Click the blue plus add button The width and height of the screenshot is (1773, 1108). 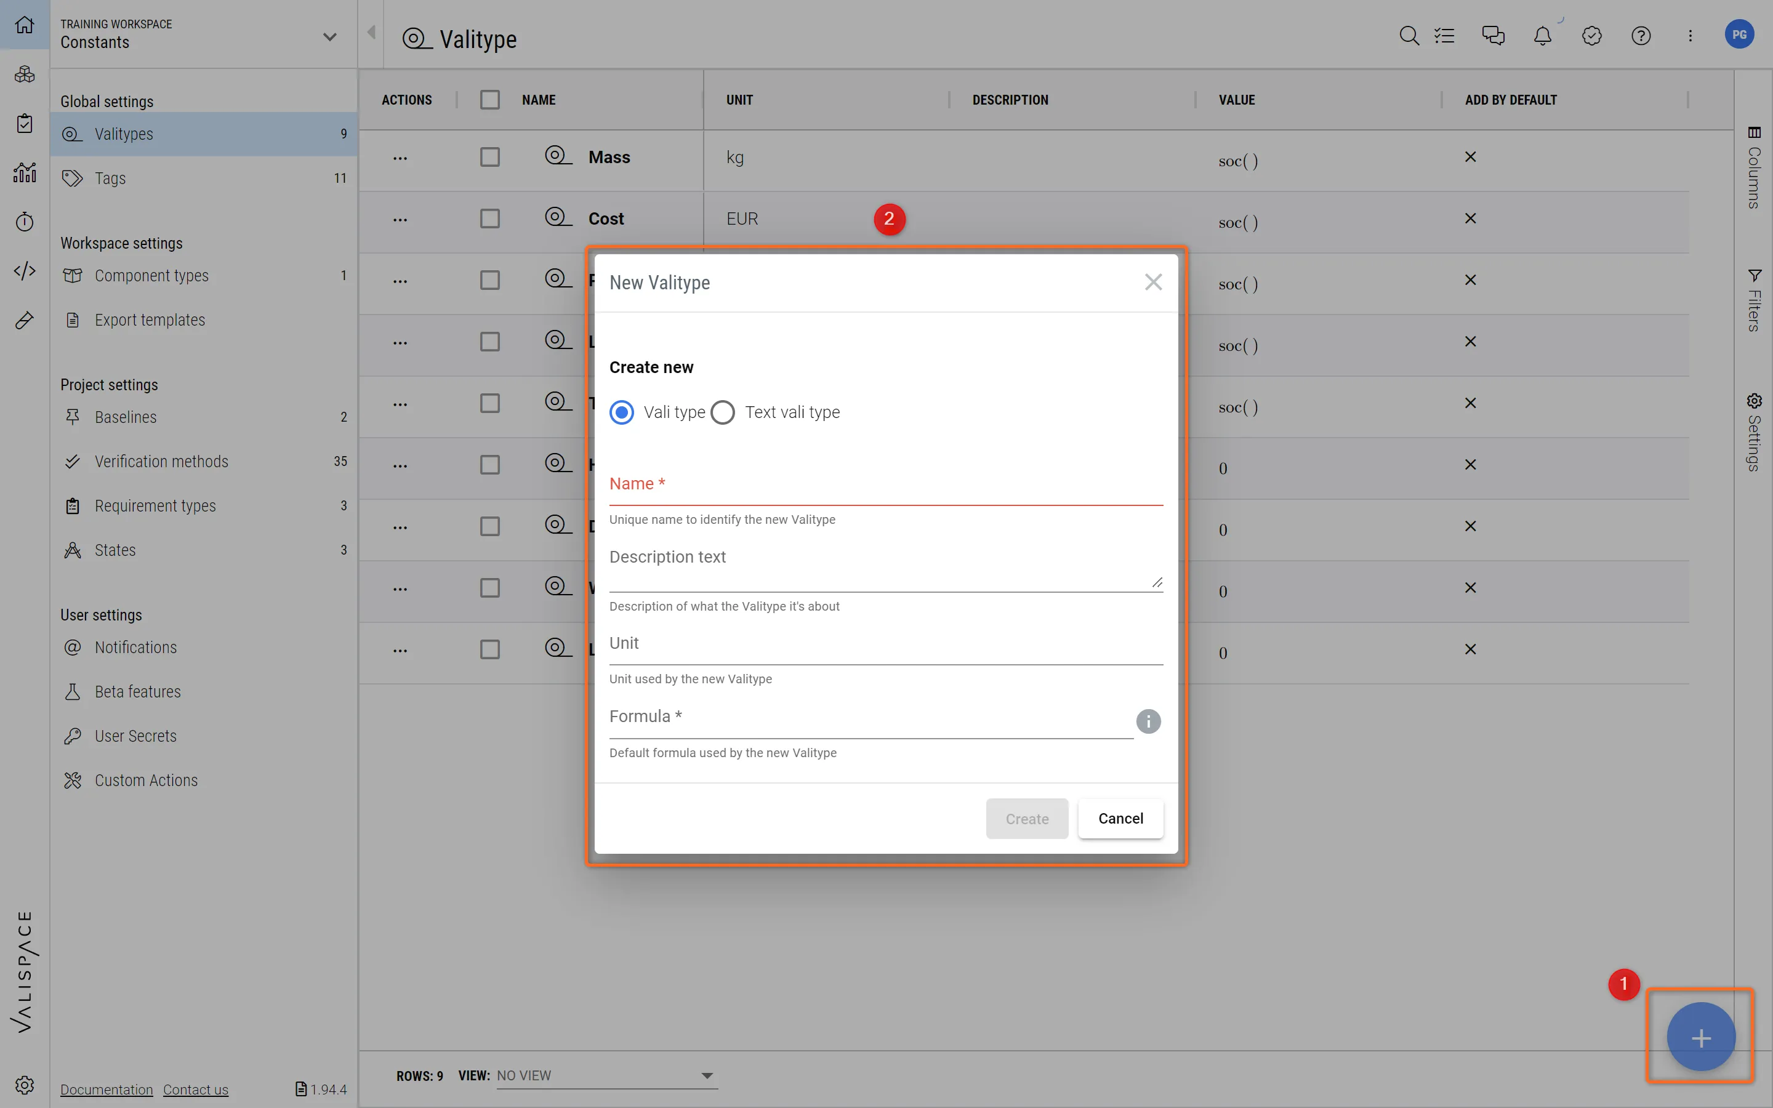tap(1700, 1037)
